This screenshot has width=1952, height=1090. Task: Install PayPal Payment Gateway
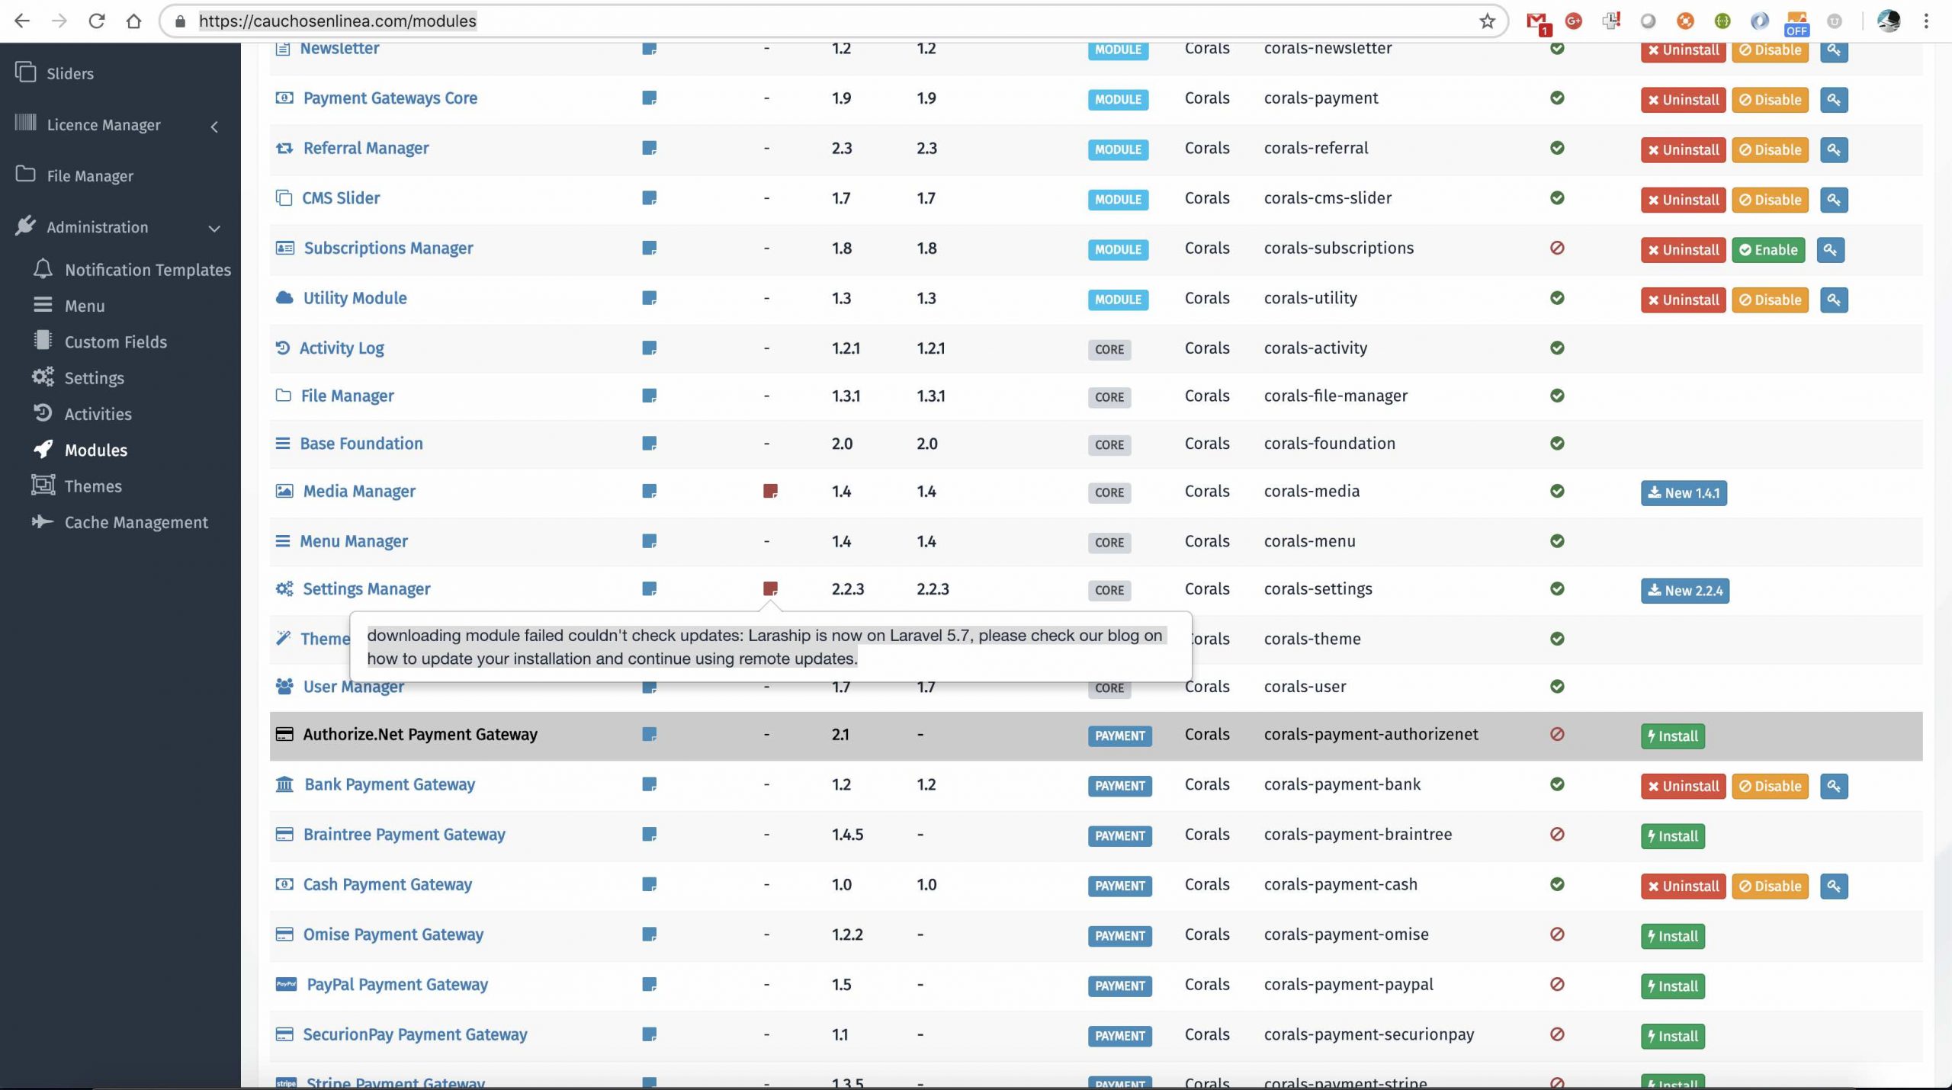tap(1673, 986)
